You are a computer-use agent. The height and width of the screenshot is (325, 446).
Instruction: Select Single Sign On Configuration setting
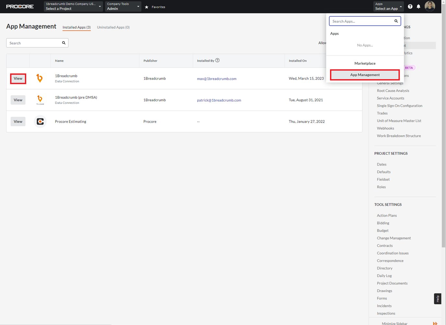[400, 105]
